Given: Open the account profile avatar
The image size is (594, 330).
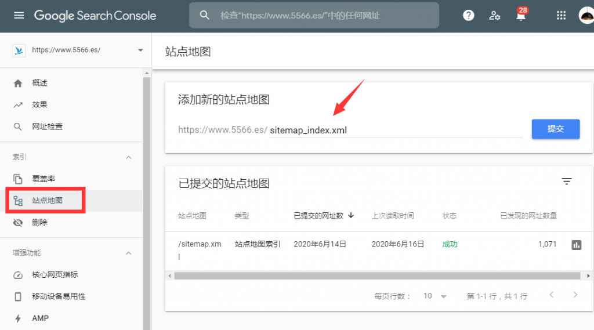Looking at the screenshot, I should (586, 16).
